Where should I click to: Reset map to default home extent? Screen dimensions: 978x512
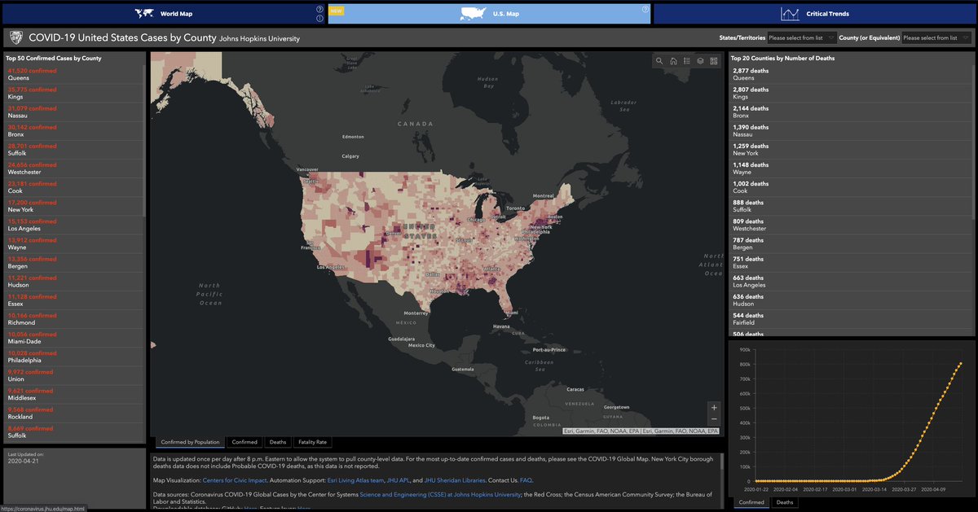tap(673, 60)
